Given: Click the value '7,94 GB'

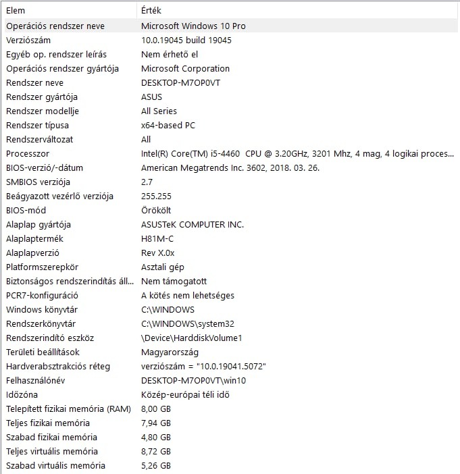Looking at the screenshot, I should tap(156, 423).
